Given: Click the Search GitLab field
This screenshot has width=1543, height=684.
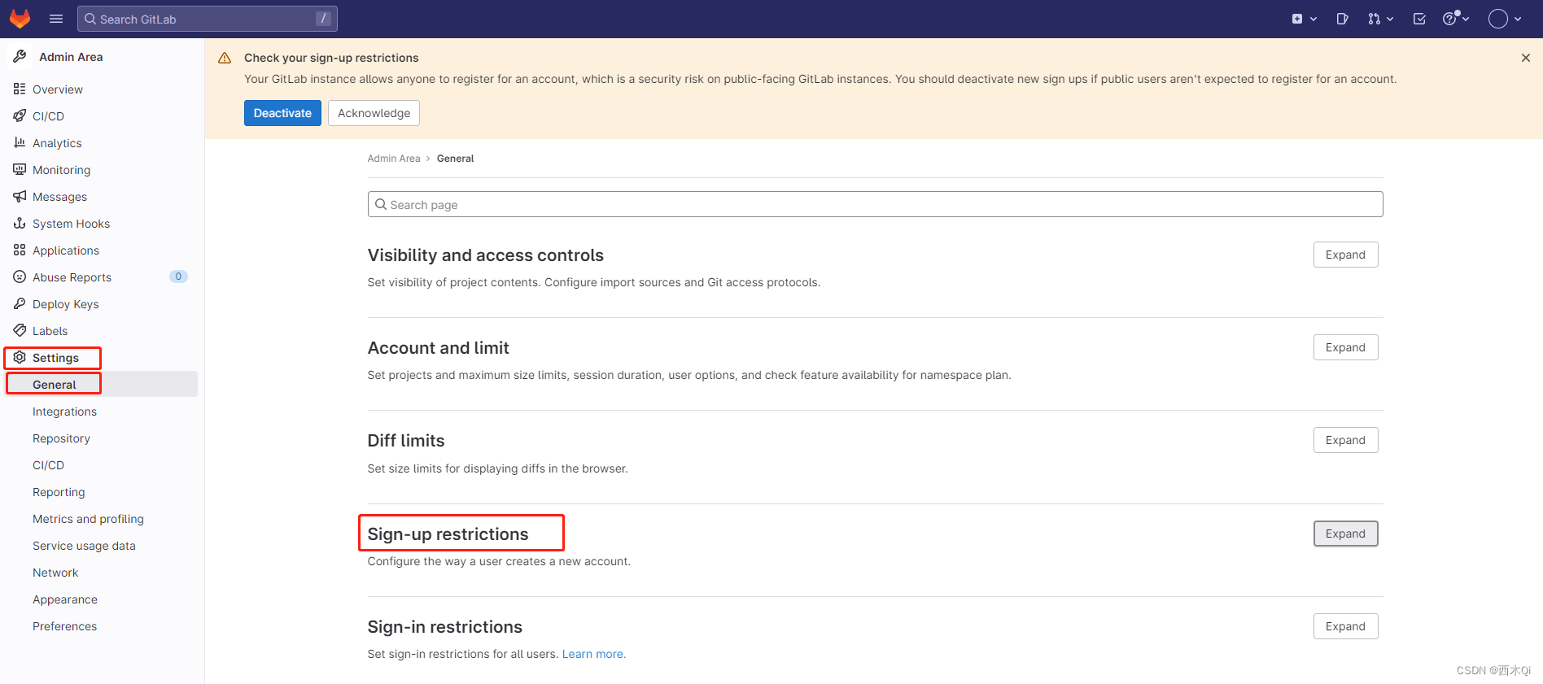Looking at the screenshot, I should pyautogui.click(x=208, y=19).
